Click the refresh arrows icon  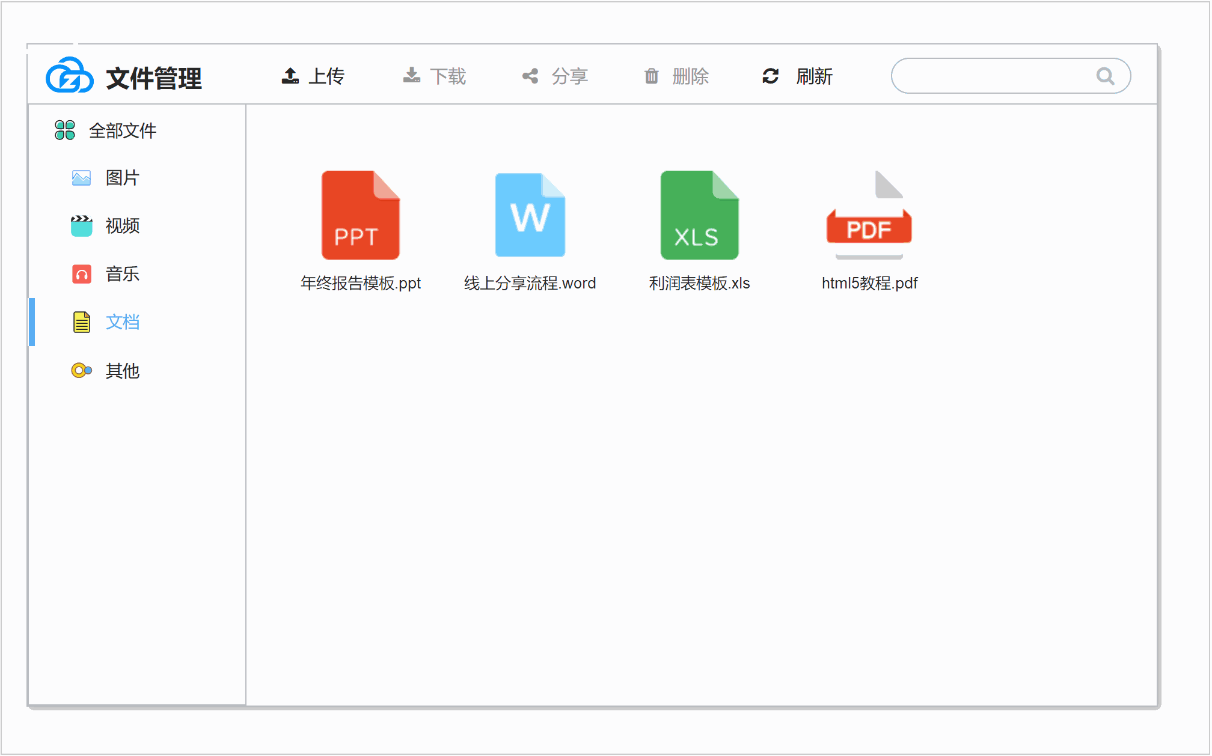coord(771,76)
